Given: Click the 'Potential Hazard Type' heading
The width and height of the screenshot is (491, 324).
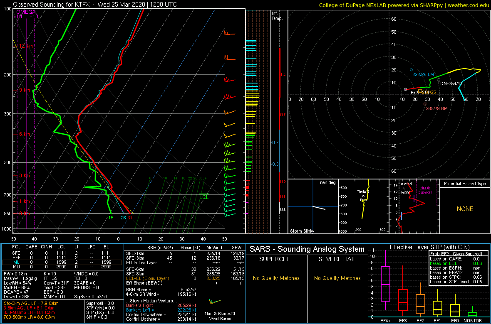Looking at the screenshot, I should point(465,184).
